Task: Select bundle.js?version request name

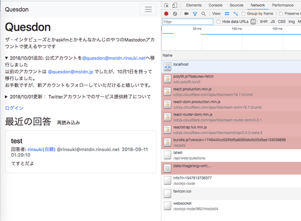Action: point(229,140)
